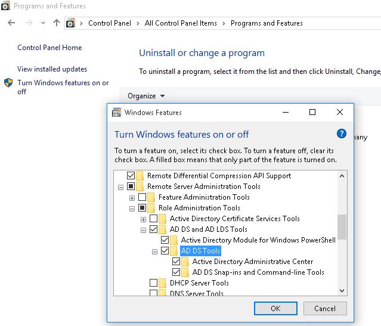Click the Control Panel icon in address bar
Screen dimensions: 381x326
pyautogui.click(x=70, y=23)
